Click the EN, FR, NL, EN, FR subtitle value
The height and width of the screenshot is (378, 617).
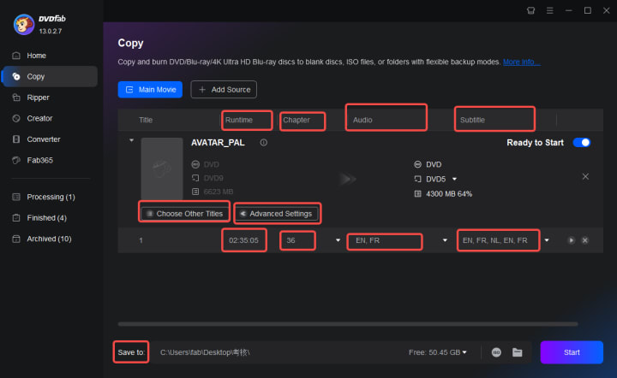click(x=494, y=240)
